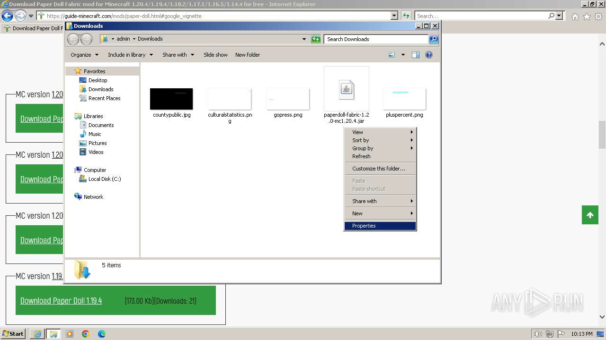The height and width of the screenshot is (340, 606).
Task: Open the context menu Share with submenu
Action: pos(380,201)
